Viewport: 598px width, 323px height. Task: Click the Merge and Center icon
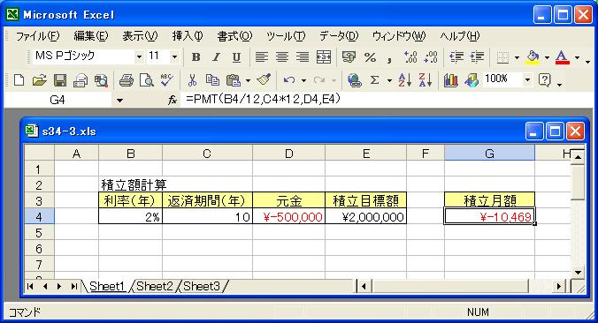(x=324, y=57)
